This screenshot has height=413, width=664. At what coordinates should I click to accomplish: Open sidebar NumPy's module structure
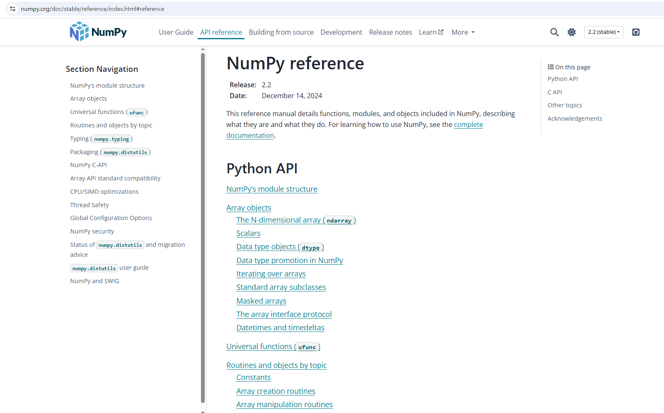pyautogui.click(x=107, y=86)
